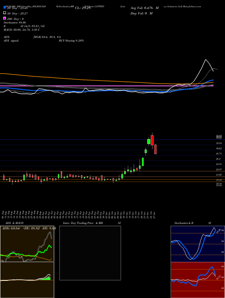Click the 24.88 price axis label

219,164
